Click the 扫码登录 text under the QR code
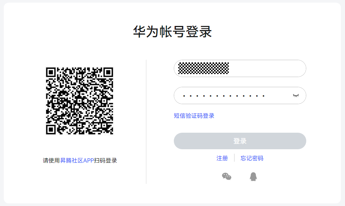The width and height of the screenshot is (345, 206). click(x=105, y=161)
